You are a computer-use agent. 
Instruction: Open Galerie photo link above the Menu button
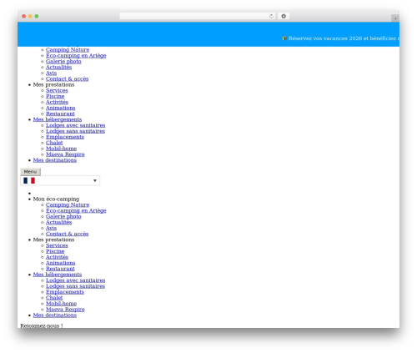click(63, 62)
